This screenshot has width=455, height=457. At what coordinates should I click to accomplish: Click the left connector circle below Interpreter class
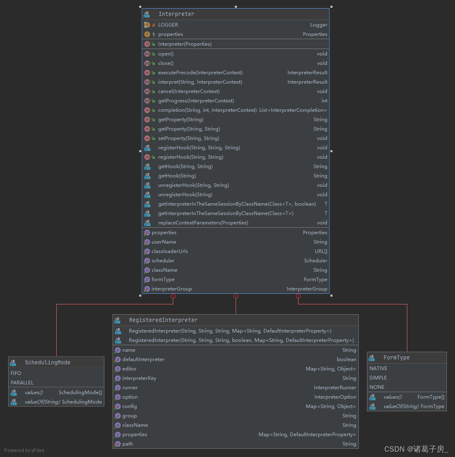(x=173, y=296)
